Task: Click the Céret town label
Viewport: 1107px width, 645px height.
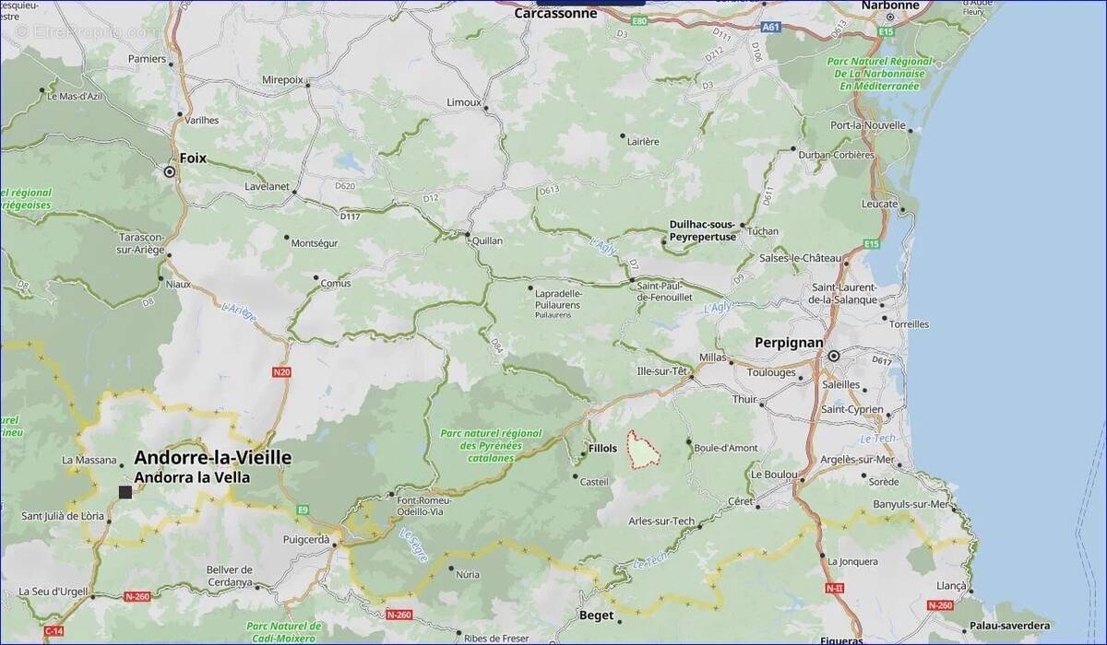Action: click(740, 501)
